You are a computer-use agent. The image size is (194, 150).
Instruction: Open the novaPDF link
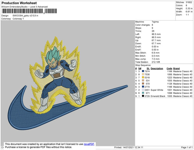point(89,144)
